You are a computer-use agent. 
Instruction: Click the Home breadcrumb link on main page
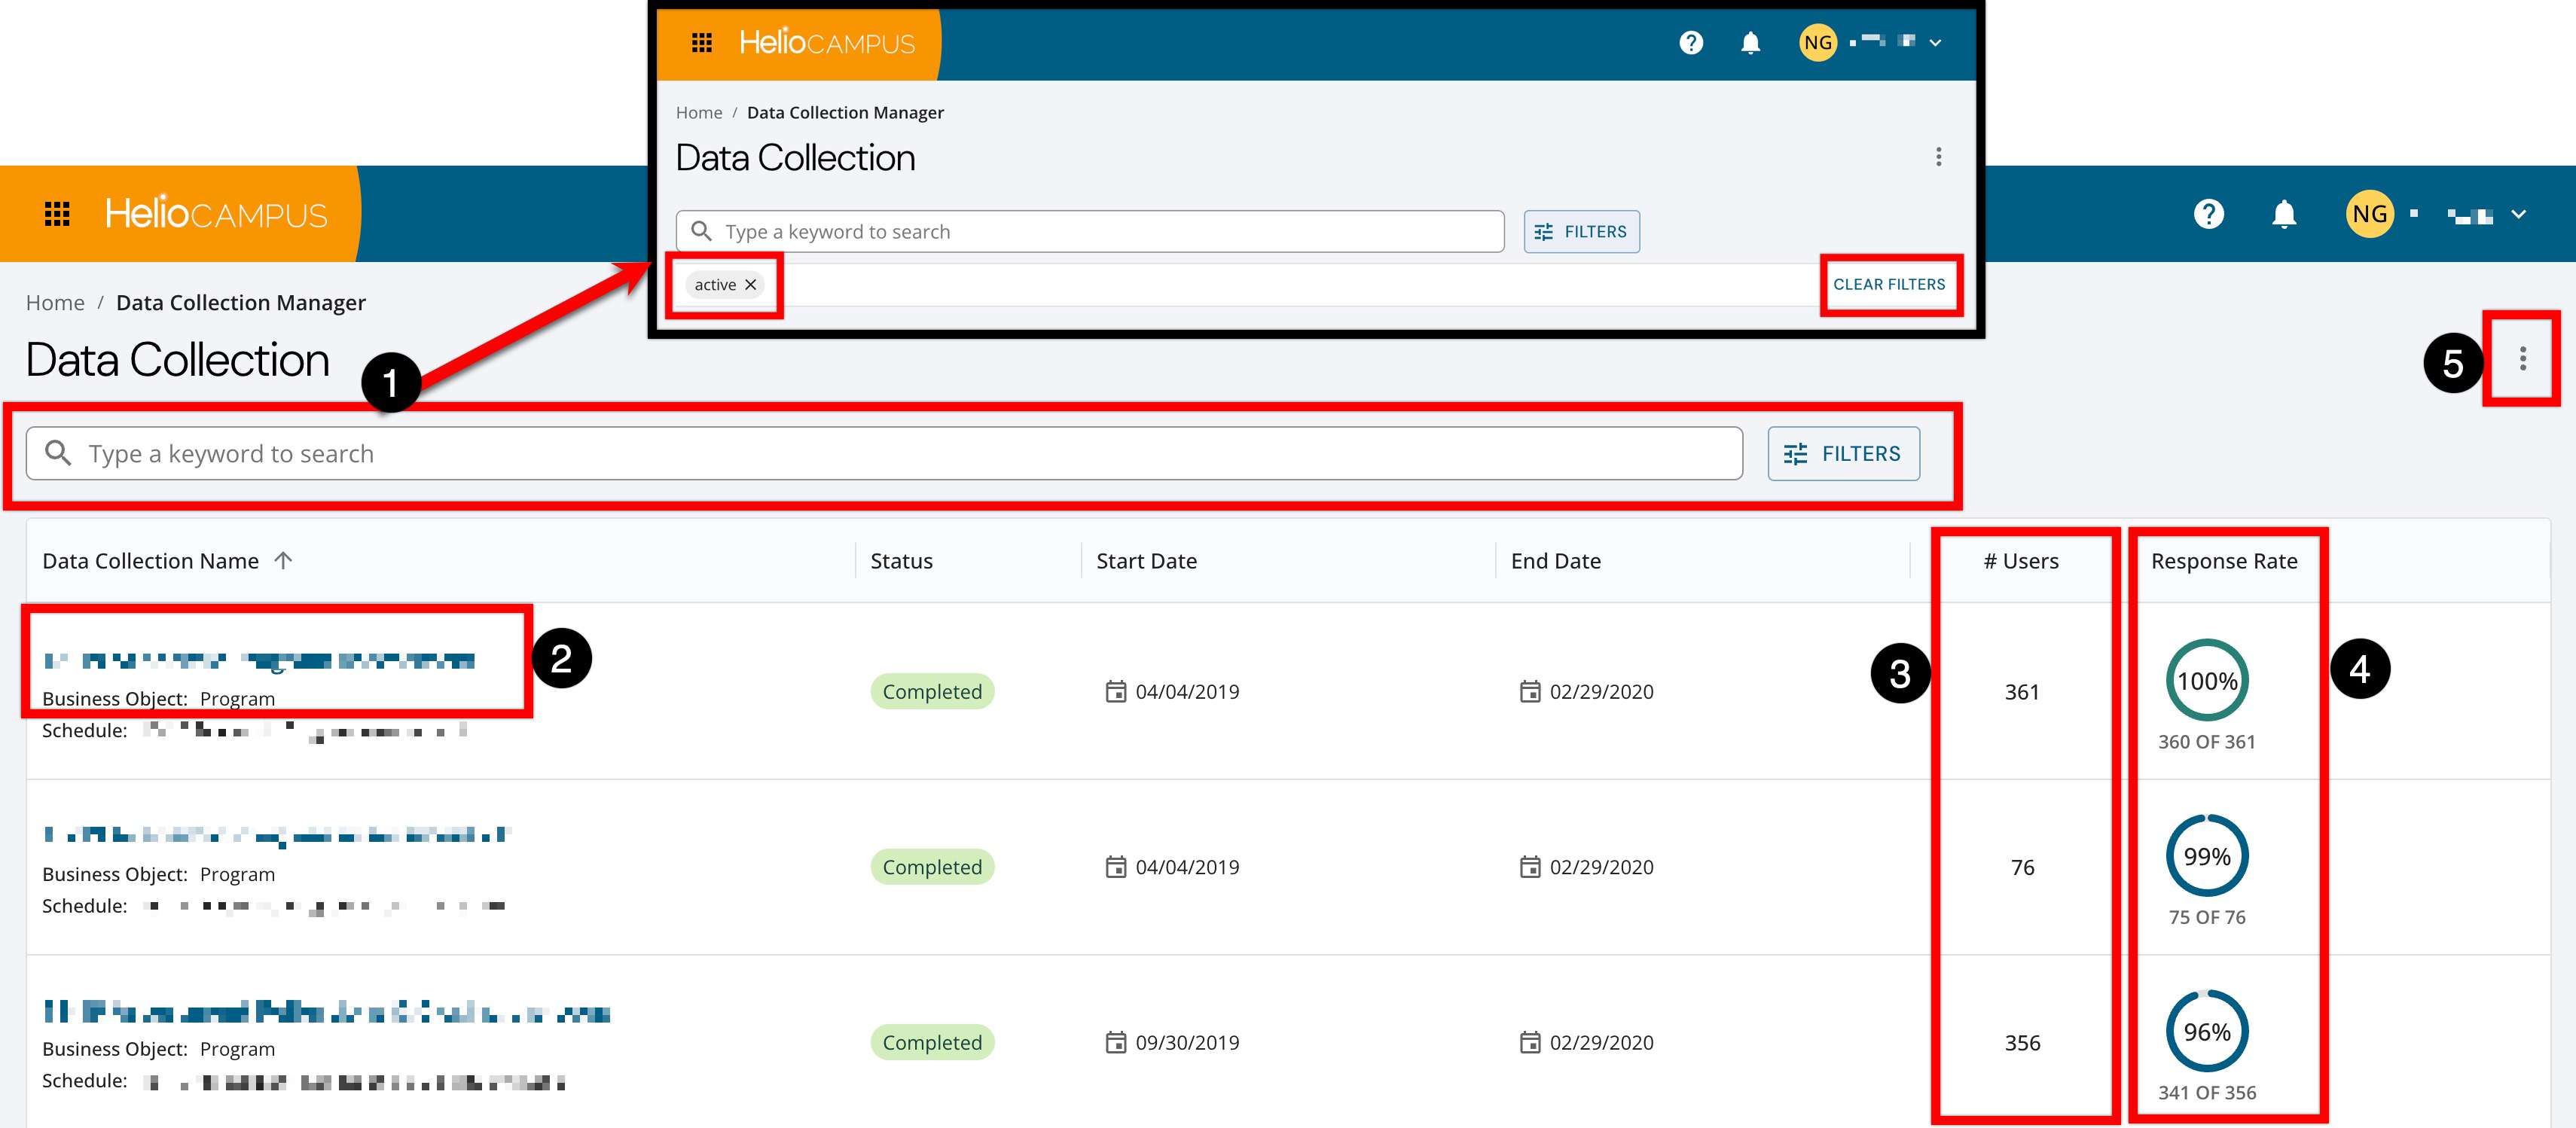tap(55, 302)
